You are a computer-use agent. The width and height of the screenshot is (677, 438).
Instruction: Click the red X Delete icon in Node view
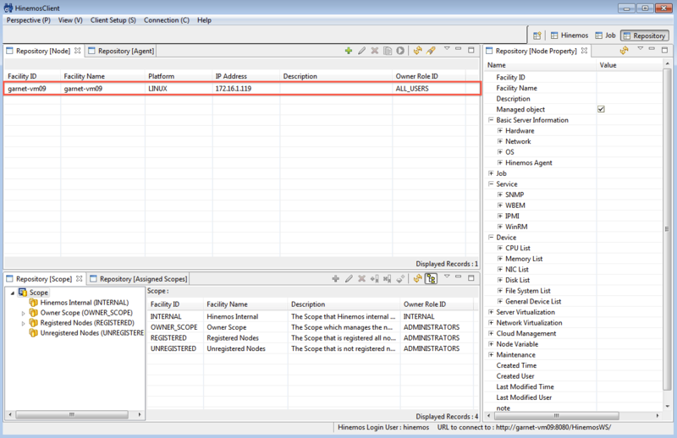(x=375, y=51)
